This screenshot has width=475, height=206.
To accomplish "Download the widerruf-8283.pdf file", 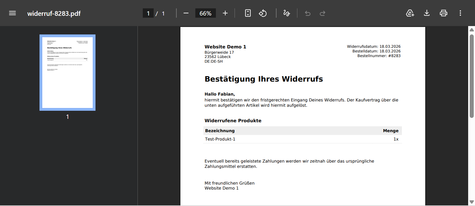I will (427, 13).
